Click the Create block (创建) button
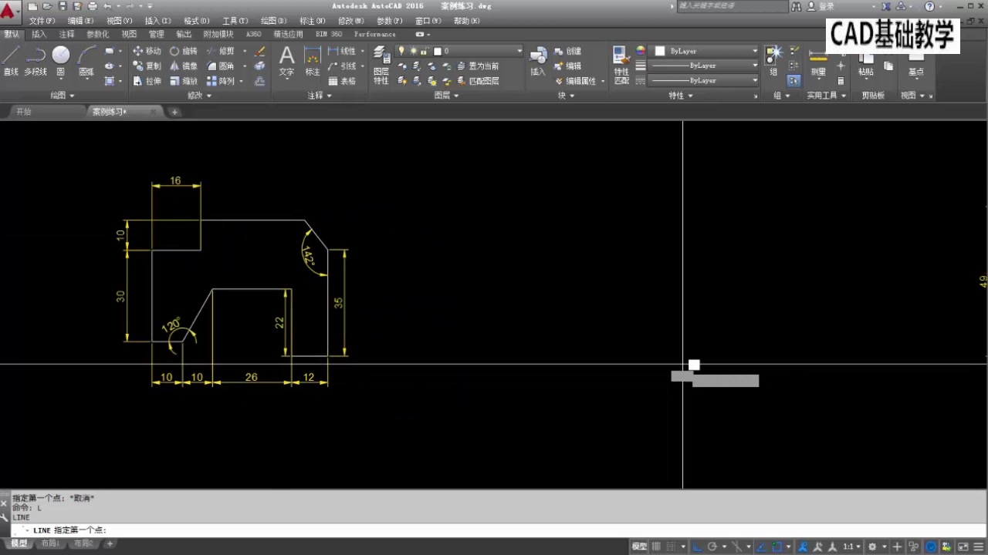Screen dimensions: 988x555 [x=568, y=51]
